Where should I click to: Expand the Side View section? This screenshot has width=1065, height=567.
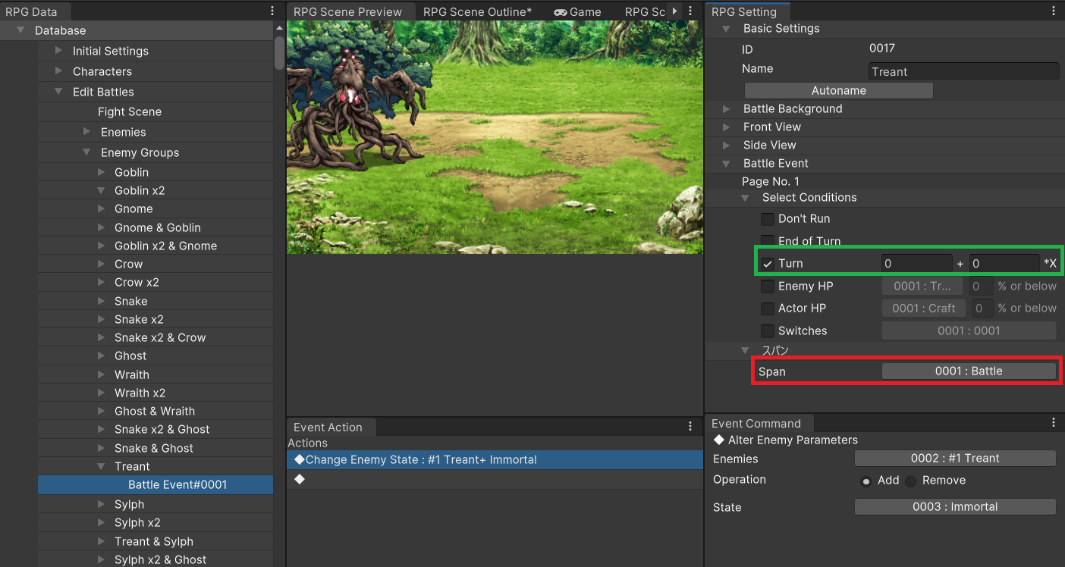[726, 146]
